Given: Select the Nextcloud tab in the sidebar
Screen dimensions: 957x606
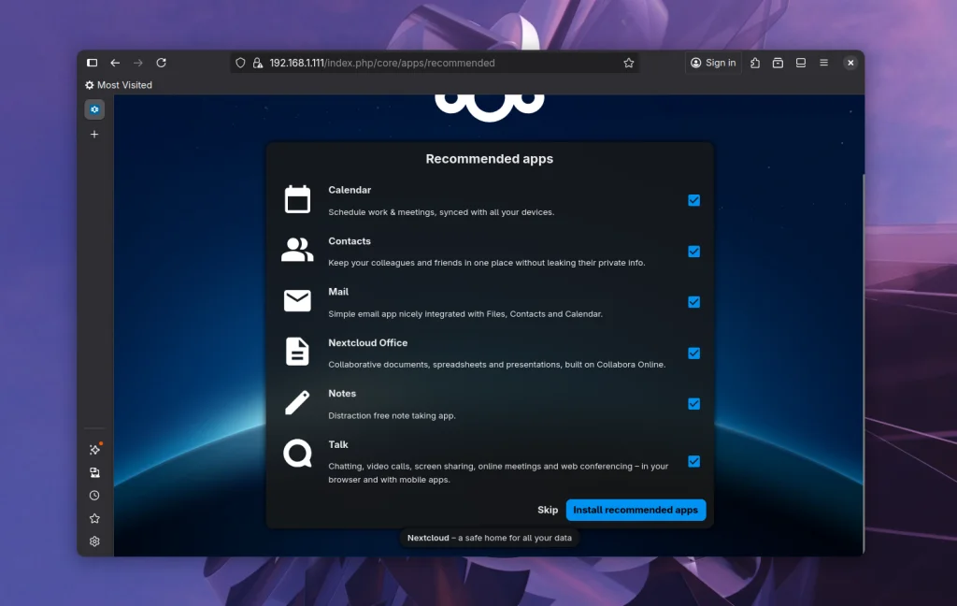Looking at the screenshot, I should click(x=93, y=109).
